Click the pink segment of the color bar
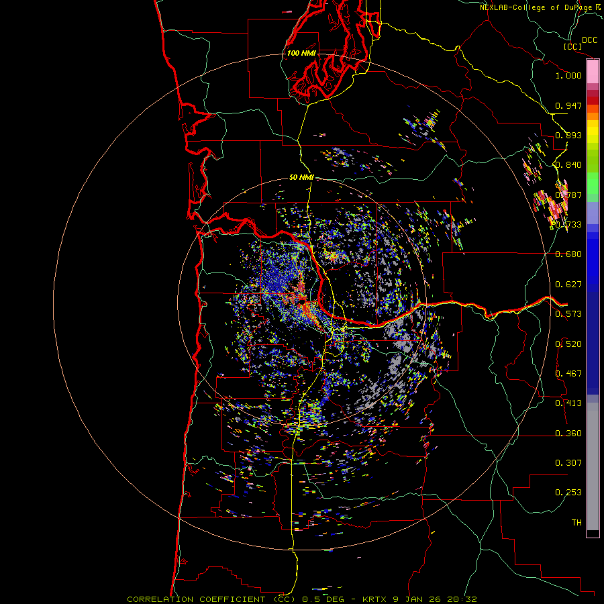This screenshot has height=604, width=604. tap(593, 72)
